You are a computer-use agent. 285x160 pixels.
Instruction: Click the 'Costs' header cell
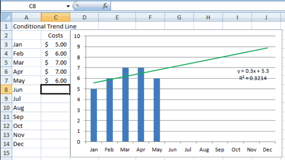56,36
